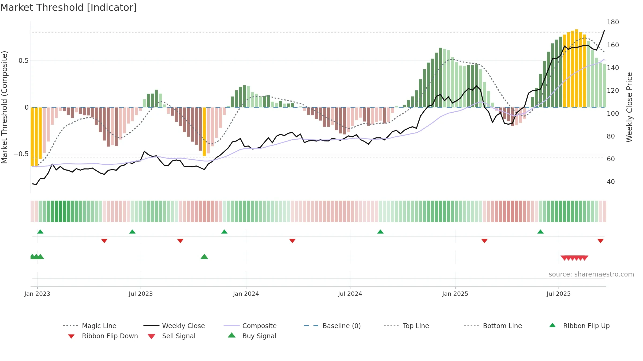Viewport: 643px width, 361px height.
Task: Toggle Ribbon Flip Up legend entry
Action: (579, 326)
